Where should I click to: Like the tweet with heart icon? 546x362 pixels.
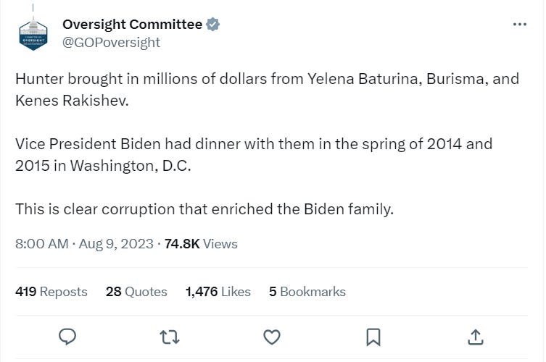tap(272, 337)
